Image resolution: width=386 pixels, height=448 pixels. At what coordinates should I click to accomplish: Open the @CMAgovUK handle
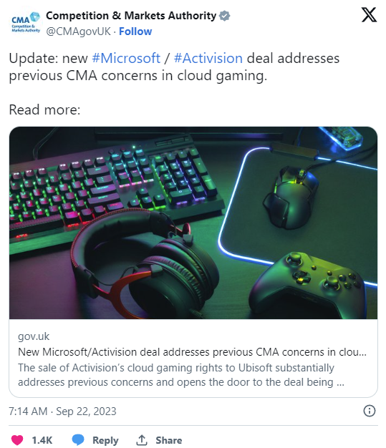[x=78, y=31]
